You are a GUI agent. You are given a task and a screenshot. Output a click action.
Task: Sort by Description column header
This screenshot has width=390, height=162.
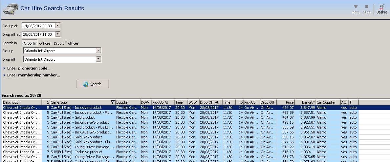(x=22, y=102)
